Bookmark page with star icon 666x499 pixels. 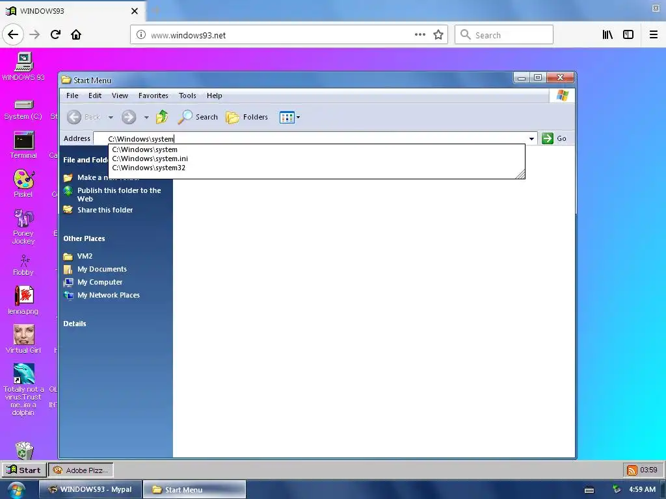pyautogui.click(x=438, y=35)
